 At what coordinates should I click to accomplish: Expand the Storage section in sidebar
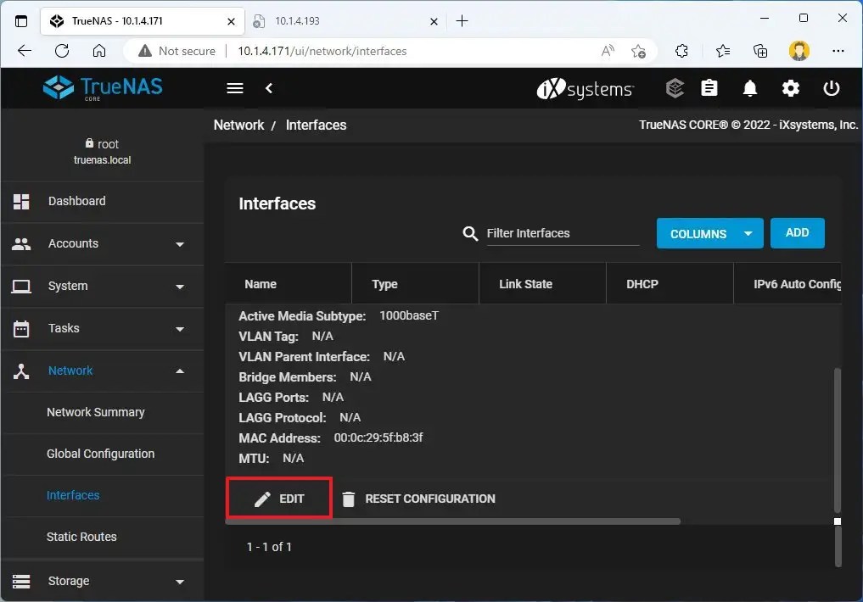tap(68, 581)
